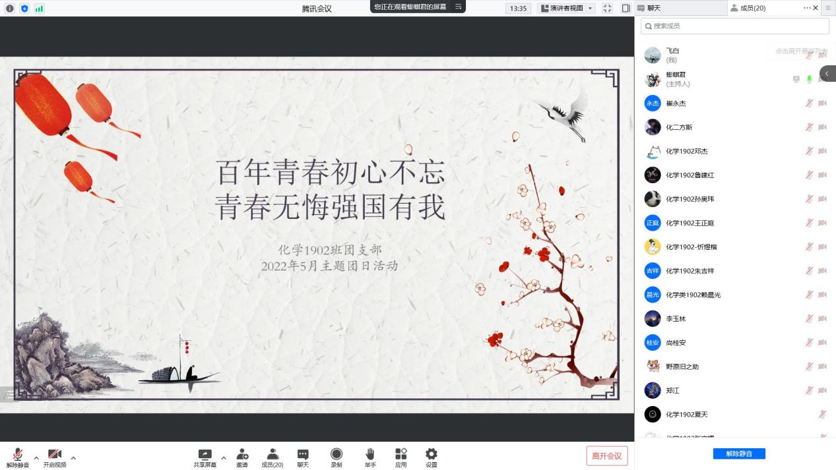The image size is (836, 470).
Task: Open the bottom toolbar 聊天 chat icon
Action: [303, 455]
